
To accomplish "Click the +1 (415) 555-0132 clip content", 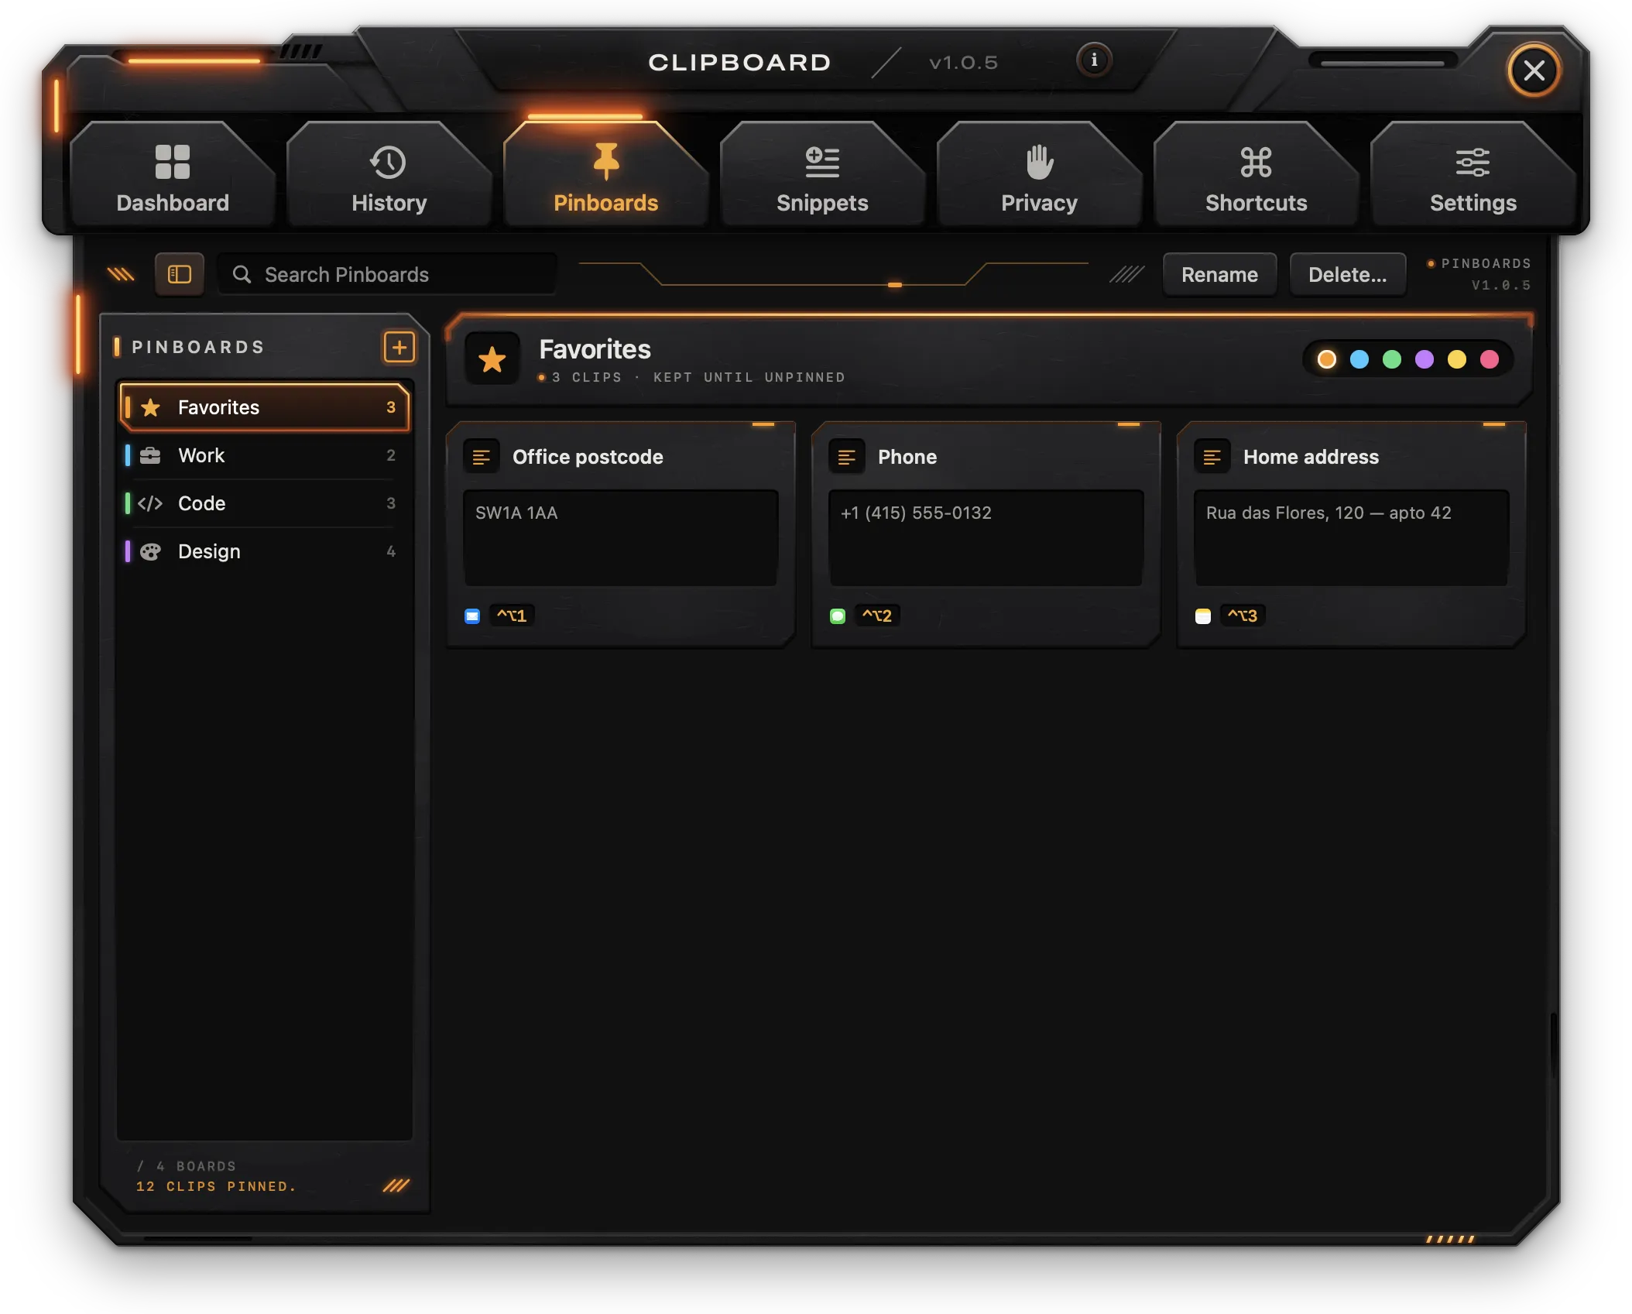I will click(986, 538).
